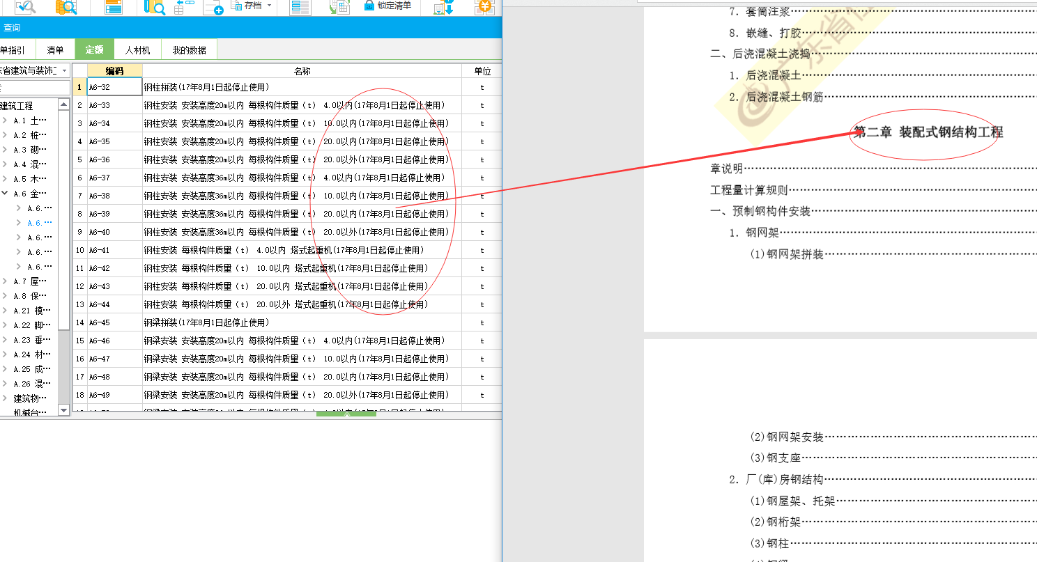This screenshot has width=1037, height=562.
Task: Select the blue highlighted A.6 sub-node
Action: 39,223
